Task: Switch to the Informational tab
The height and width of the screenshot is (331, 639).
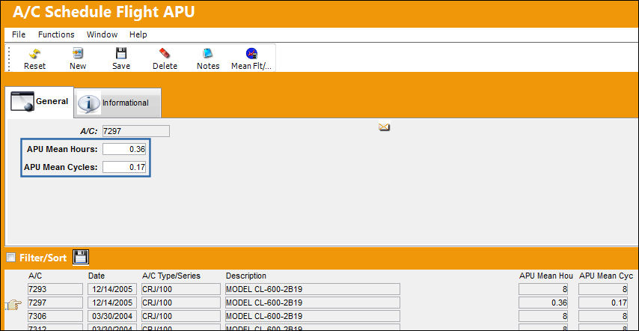Action: point(117,103)
